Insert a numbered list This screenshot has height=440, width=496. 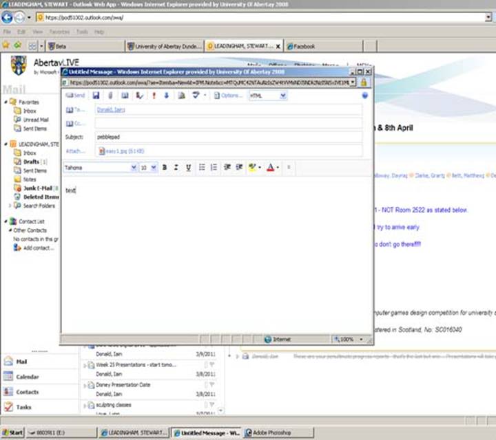tap(214, 167)
